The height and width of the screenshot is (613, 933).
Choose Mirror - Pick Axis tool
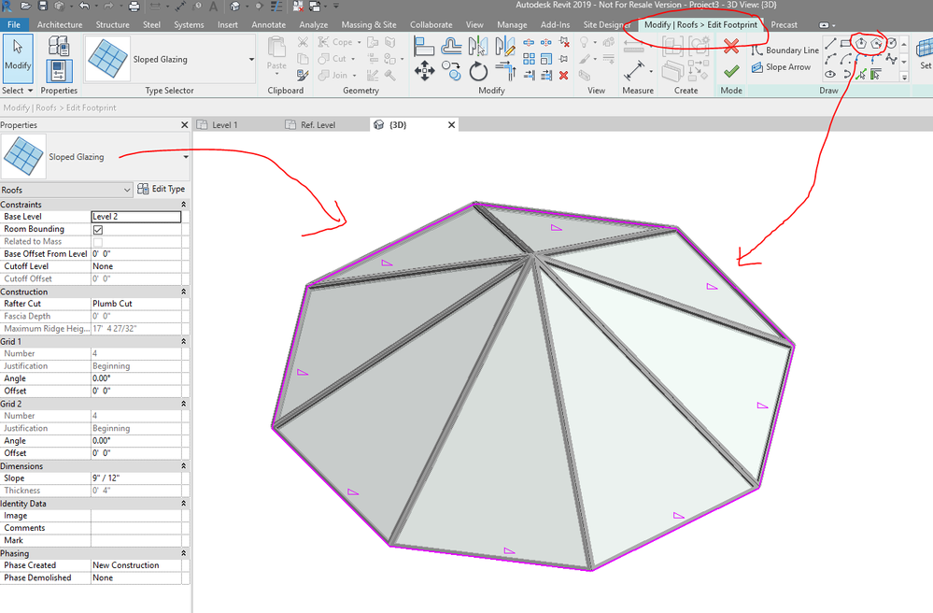coord(477,47)
